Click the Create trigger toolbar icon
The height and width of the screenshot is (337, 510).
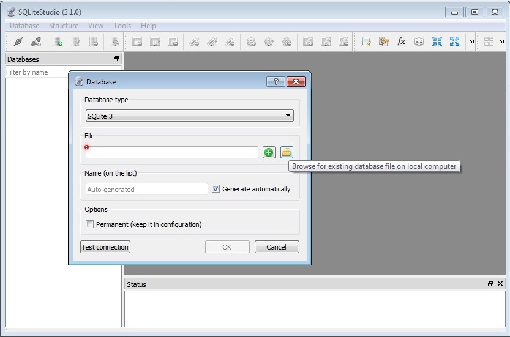[x=251, y=42]
